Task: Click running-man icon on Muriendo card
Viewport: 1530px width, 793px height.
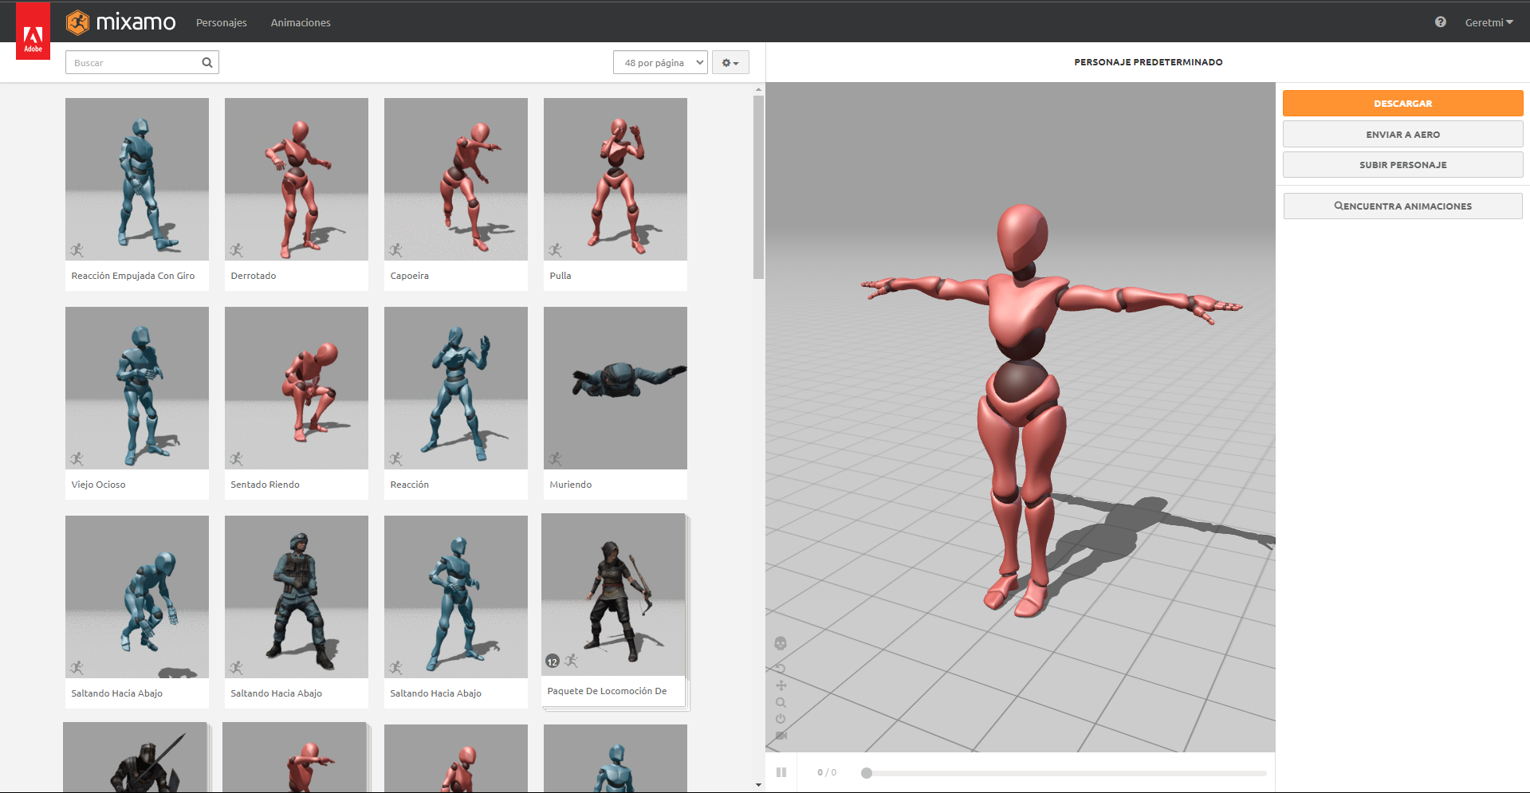Action: coord(556,459)
